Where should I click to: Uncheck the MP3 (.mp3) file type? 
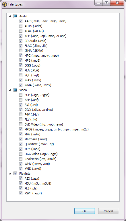coord(21,60)
